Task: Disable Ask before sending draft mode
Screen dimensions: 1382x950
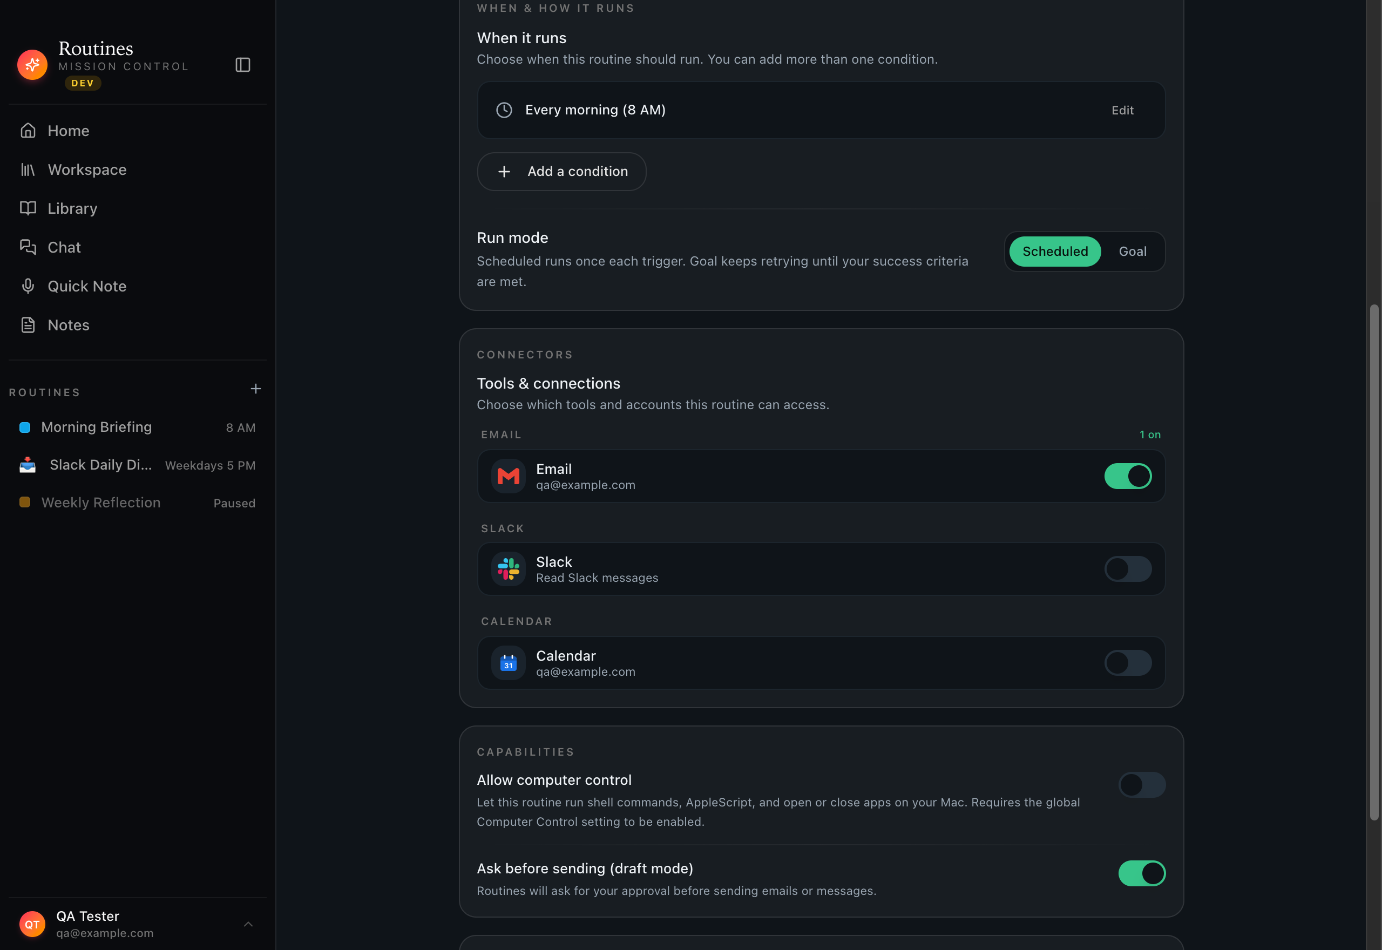Action: coord(1142,873)
